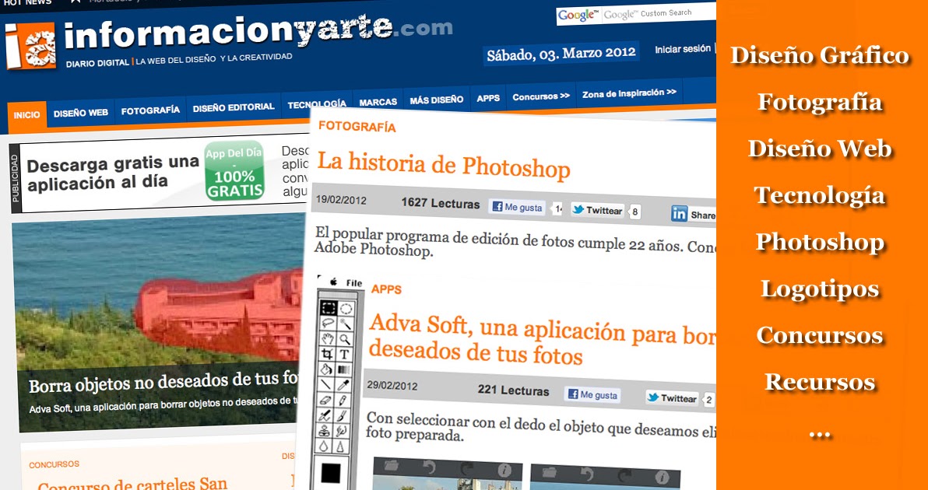Image resolution: width=928 pixels, height=490 pixels.
Task: Select the rectangular Marquee tool
Action: coord(329,309)
